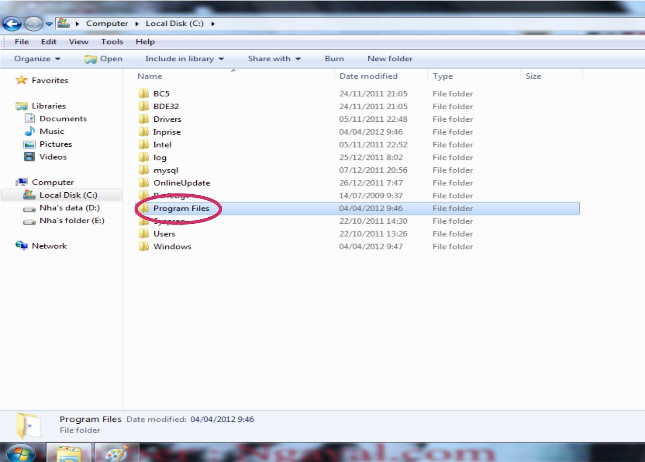This screenshot has width=645, height=462.
Task: Click the 07/12/2011 20:56 date cell
Action: [373, 170]
